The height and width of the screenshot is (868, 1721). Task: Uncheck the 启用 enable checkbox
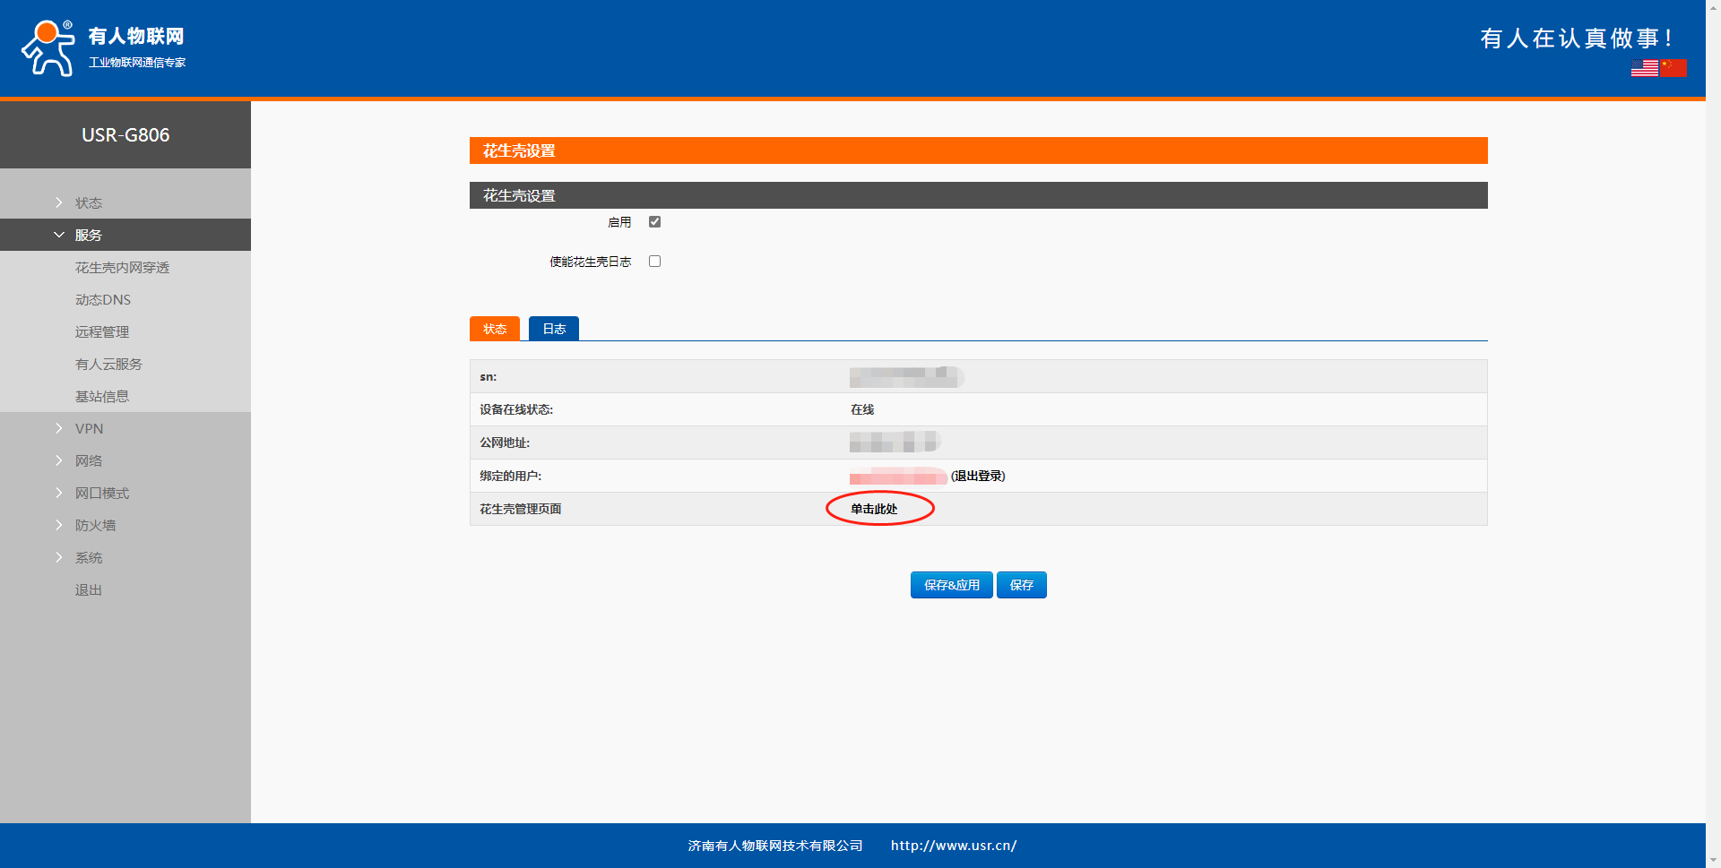point(654,222)
